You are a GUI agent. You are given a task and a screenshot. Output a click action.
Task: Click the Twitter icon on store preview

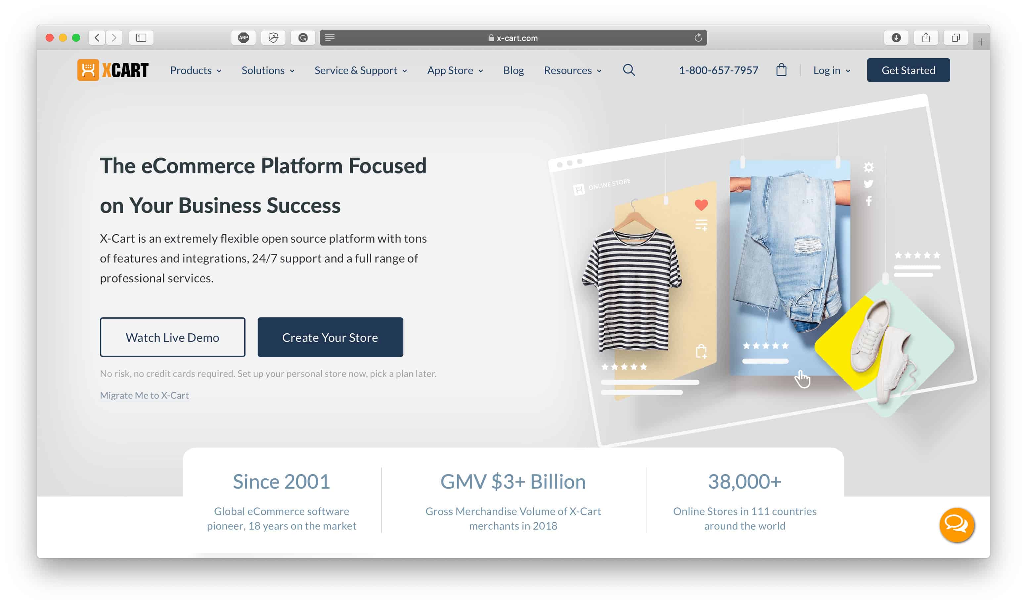click(x=869, y=186)
